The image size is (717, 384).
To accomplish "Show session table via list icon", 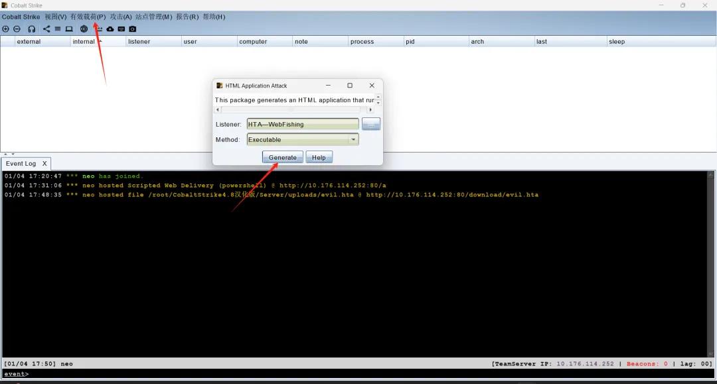I will pos(58,29).
